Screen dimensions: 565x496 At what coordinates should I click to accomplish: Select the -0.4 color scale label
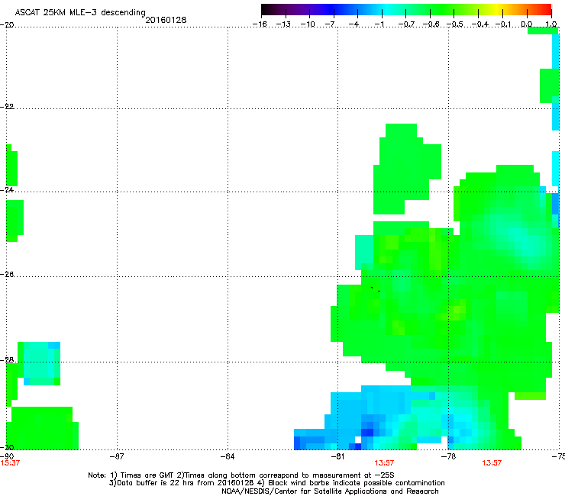pyautogui.click(x=480, y=24)
